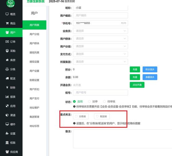Click the 报表 bar chart icon
The image size is (172, 156).
pyautogui.click(x=7, y=97)
